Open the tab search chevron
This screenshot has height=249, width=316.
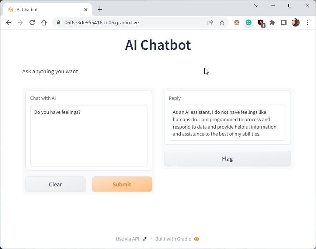click(256, 6)
